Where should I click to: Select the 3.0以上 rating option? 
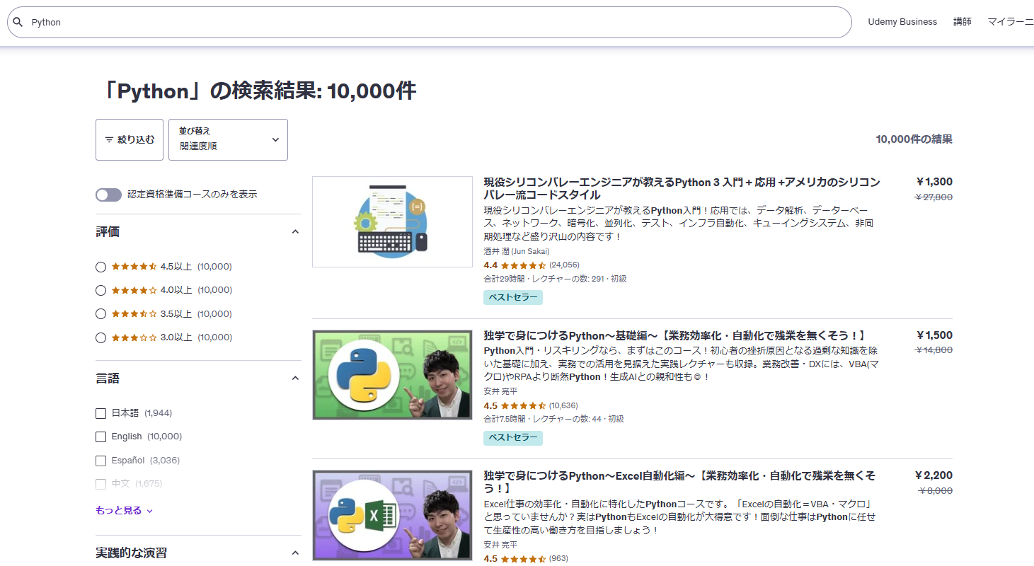click(x=100, y=337)
